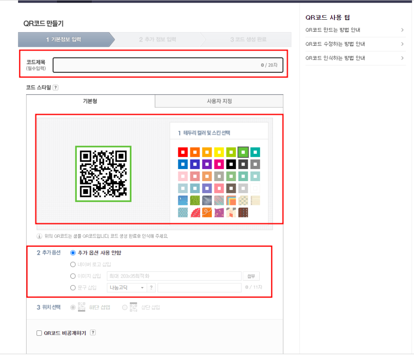Click the code title input field
Image resolution: width=414 pixels, height=363 pixels.
[168, 65]
